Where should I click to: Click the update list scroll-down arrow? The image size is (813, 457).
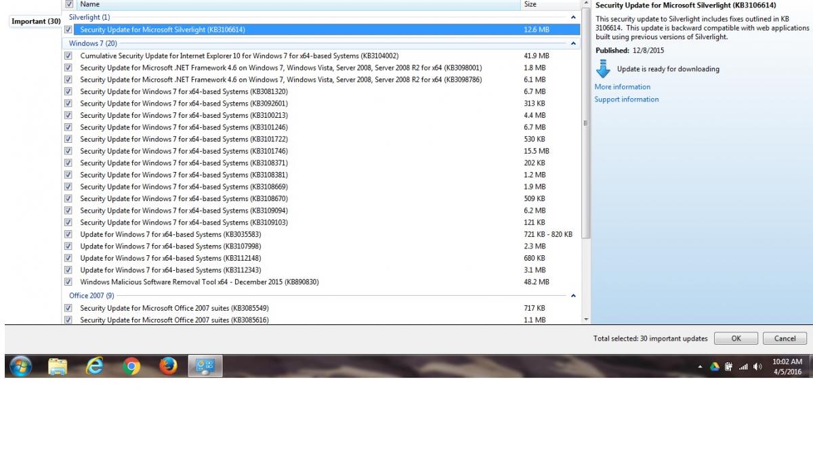tap(586, 319)
